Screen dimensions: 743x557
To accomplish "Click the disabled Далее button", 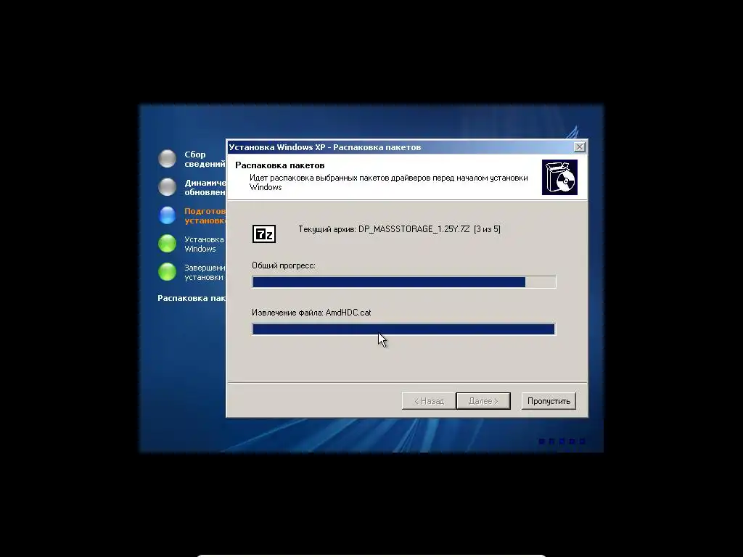I will [483, 401].
